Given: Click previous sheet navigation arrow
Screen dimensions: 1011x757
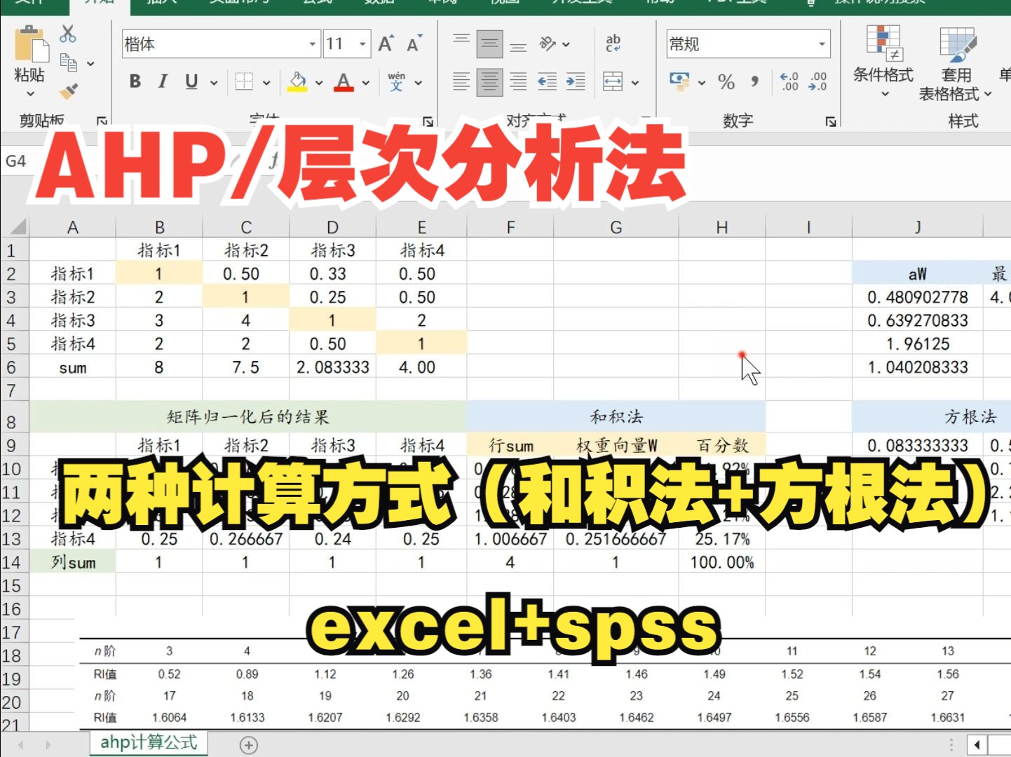Looking at the screenshot, I should click(x=21, y=745).
